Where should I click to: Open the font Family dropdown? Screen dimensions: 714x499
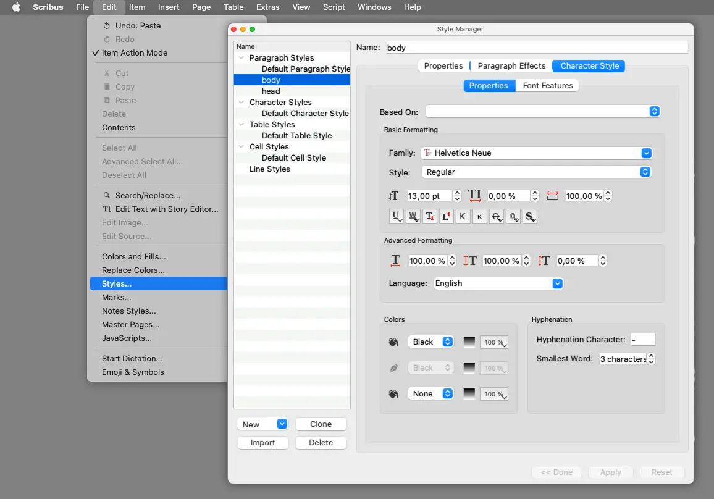click(536, 153)
